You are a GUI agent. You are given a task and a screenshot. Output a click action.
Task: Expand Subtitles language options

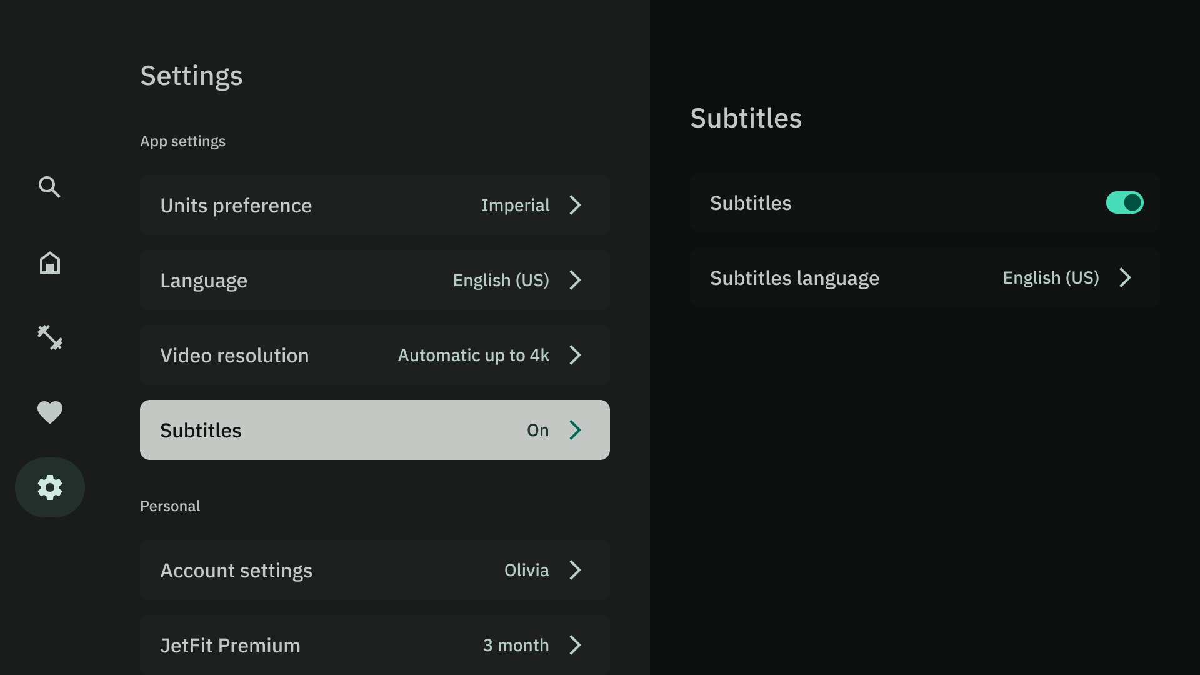click(x=1126, y=277)
